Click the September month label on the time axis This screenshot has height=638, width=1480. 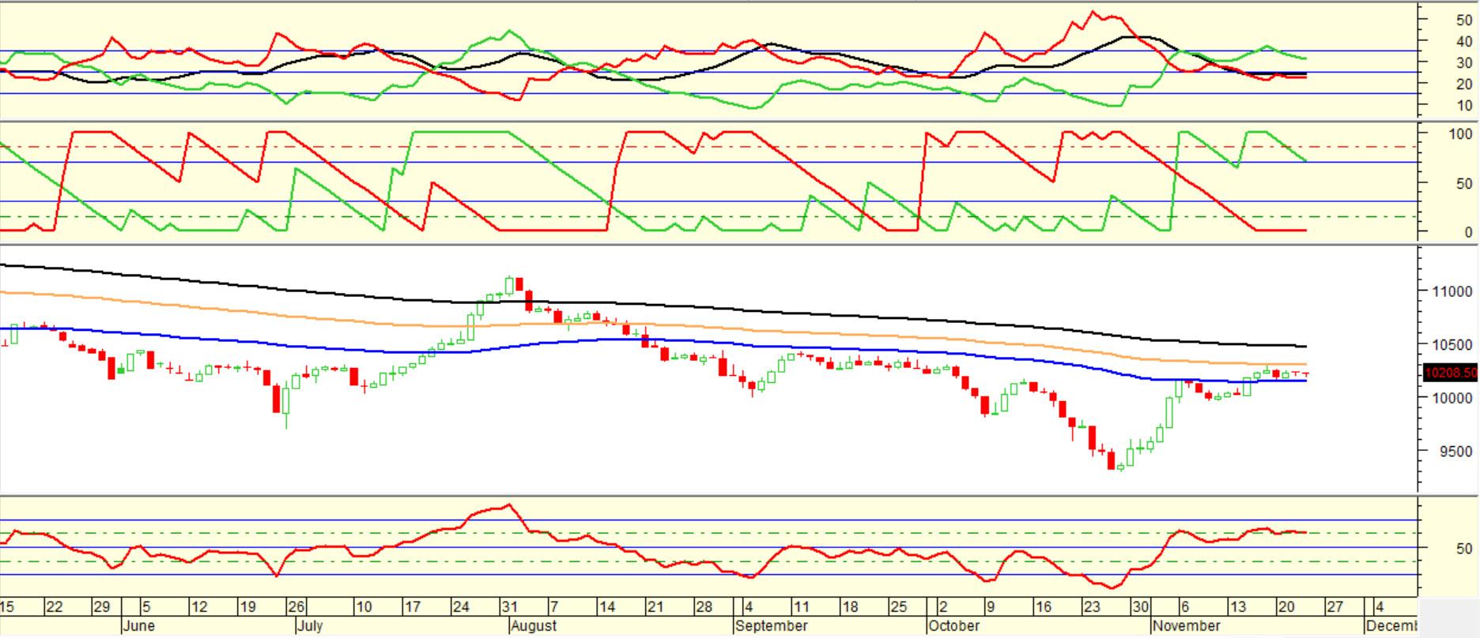(772, 626)
